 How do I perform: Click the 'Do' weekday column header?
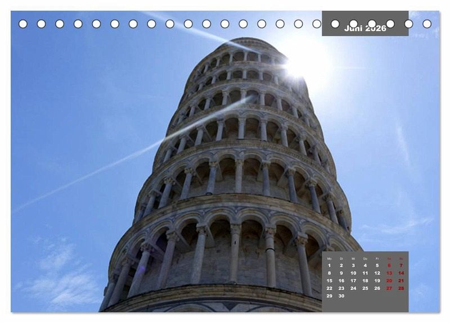365,258
